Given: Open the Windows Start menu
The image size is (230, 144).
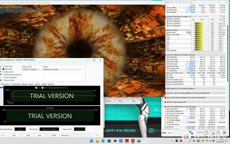Looking at the screenshot, I should click(91, 141).
